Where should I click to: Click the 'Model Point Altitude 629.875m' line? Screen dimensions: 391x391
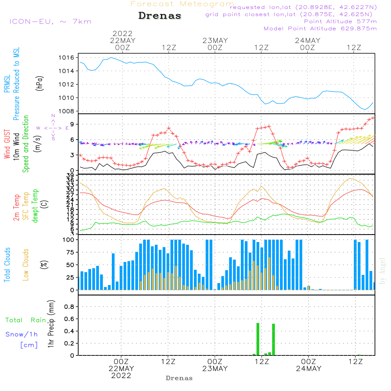[320, 29]
